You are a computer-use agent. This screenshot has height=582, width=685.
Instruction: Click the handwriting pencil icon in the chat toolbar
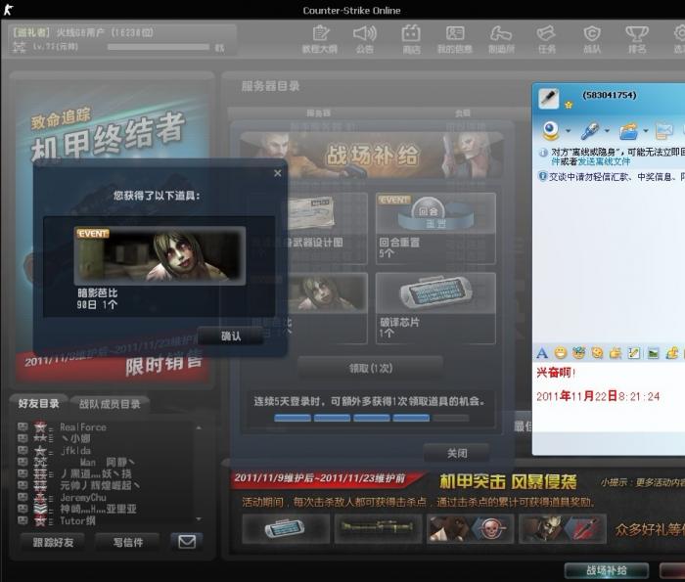click(x=634, y=353)
